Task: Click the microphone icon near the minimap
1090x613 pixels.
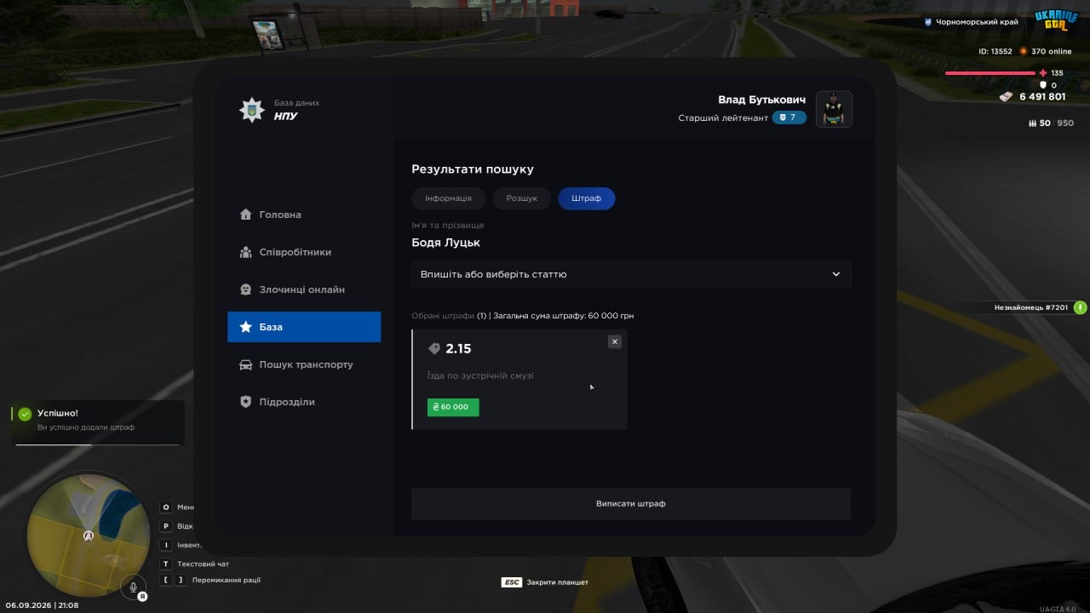Action: click(132, 587)
